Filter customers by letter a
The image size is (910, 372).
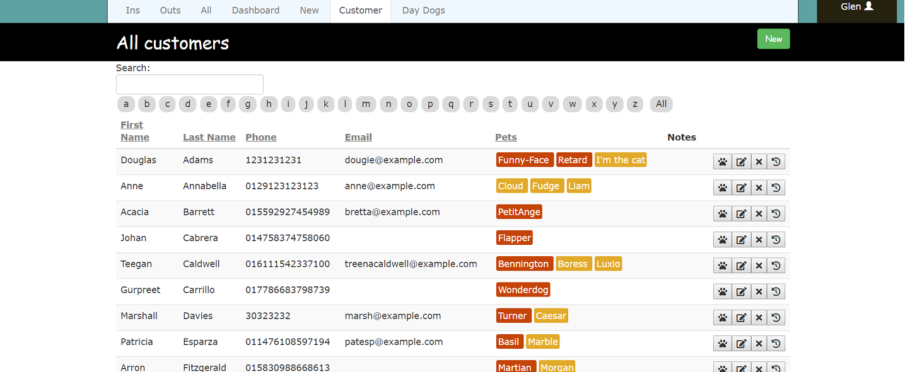[126, 104]
